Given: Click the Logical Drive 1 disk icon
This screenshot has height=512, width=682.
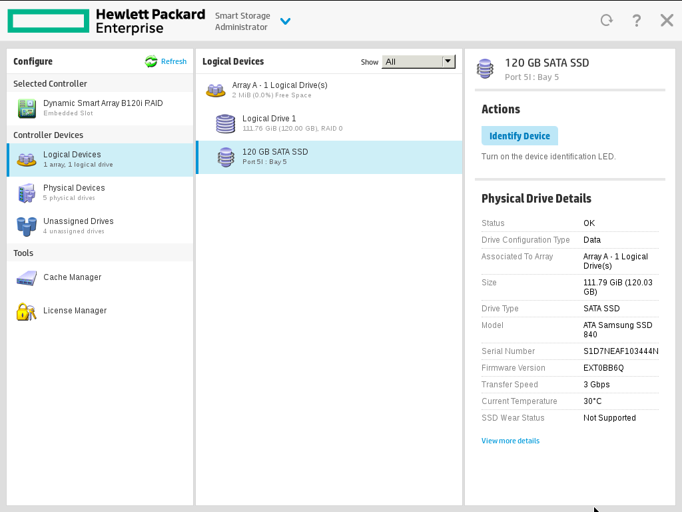Looking at the screenshot, I should (226, 123).
